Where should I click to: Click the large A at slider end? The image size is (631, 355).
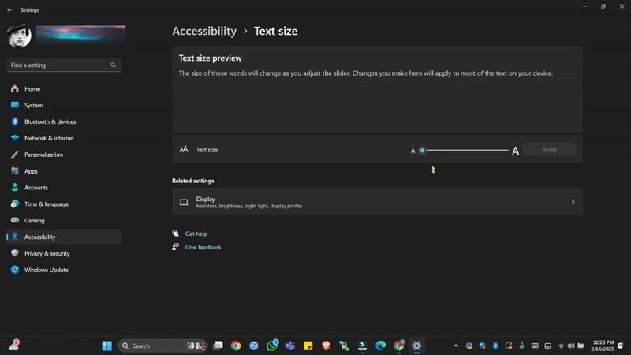click(515, 151)
